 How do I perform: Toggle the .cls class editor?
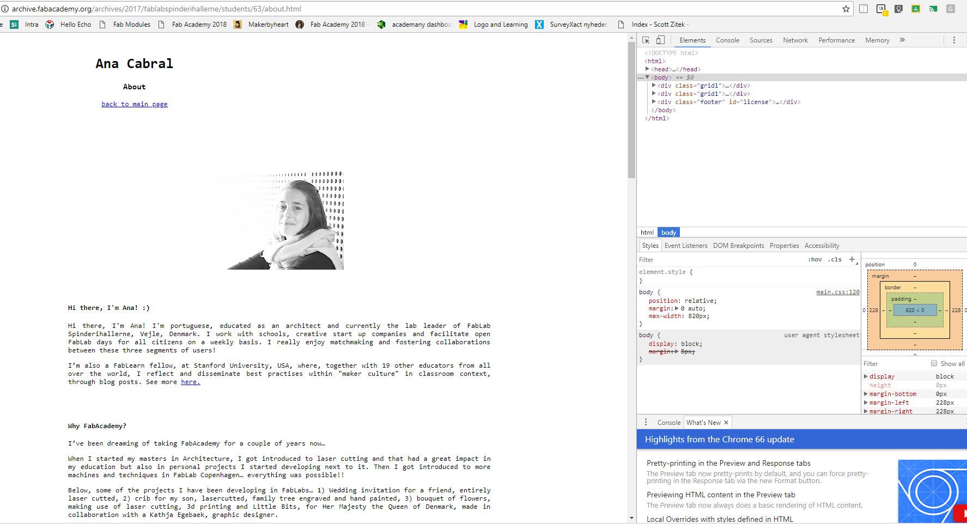tap(835, 259)
